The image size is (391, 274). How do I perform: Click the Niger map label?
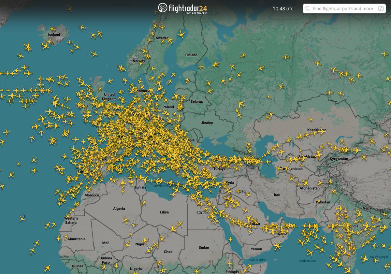tap(140, 244)
